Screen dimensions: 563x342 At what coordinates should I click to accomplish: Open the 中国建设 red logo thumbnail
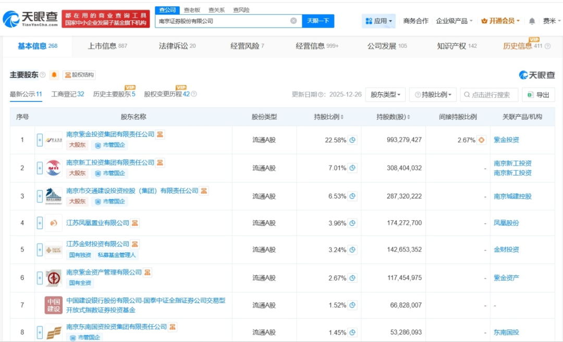(54, 305)
